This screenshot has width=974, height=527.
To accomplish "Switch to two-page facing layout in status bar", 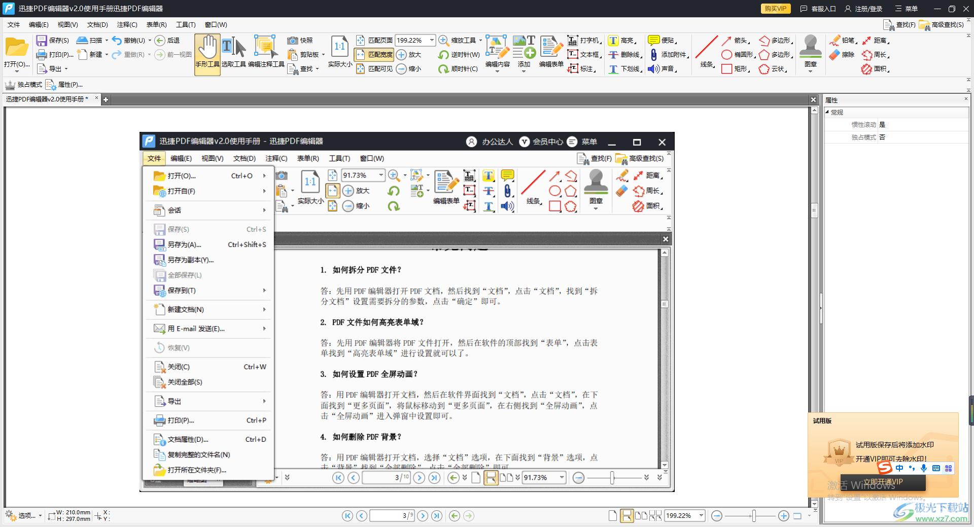I will pos(641,516).
